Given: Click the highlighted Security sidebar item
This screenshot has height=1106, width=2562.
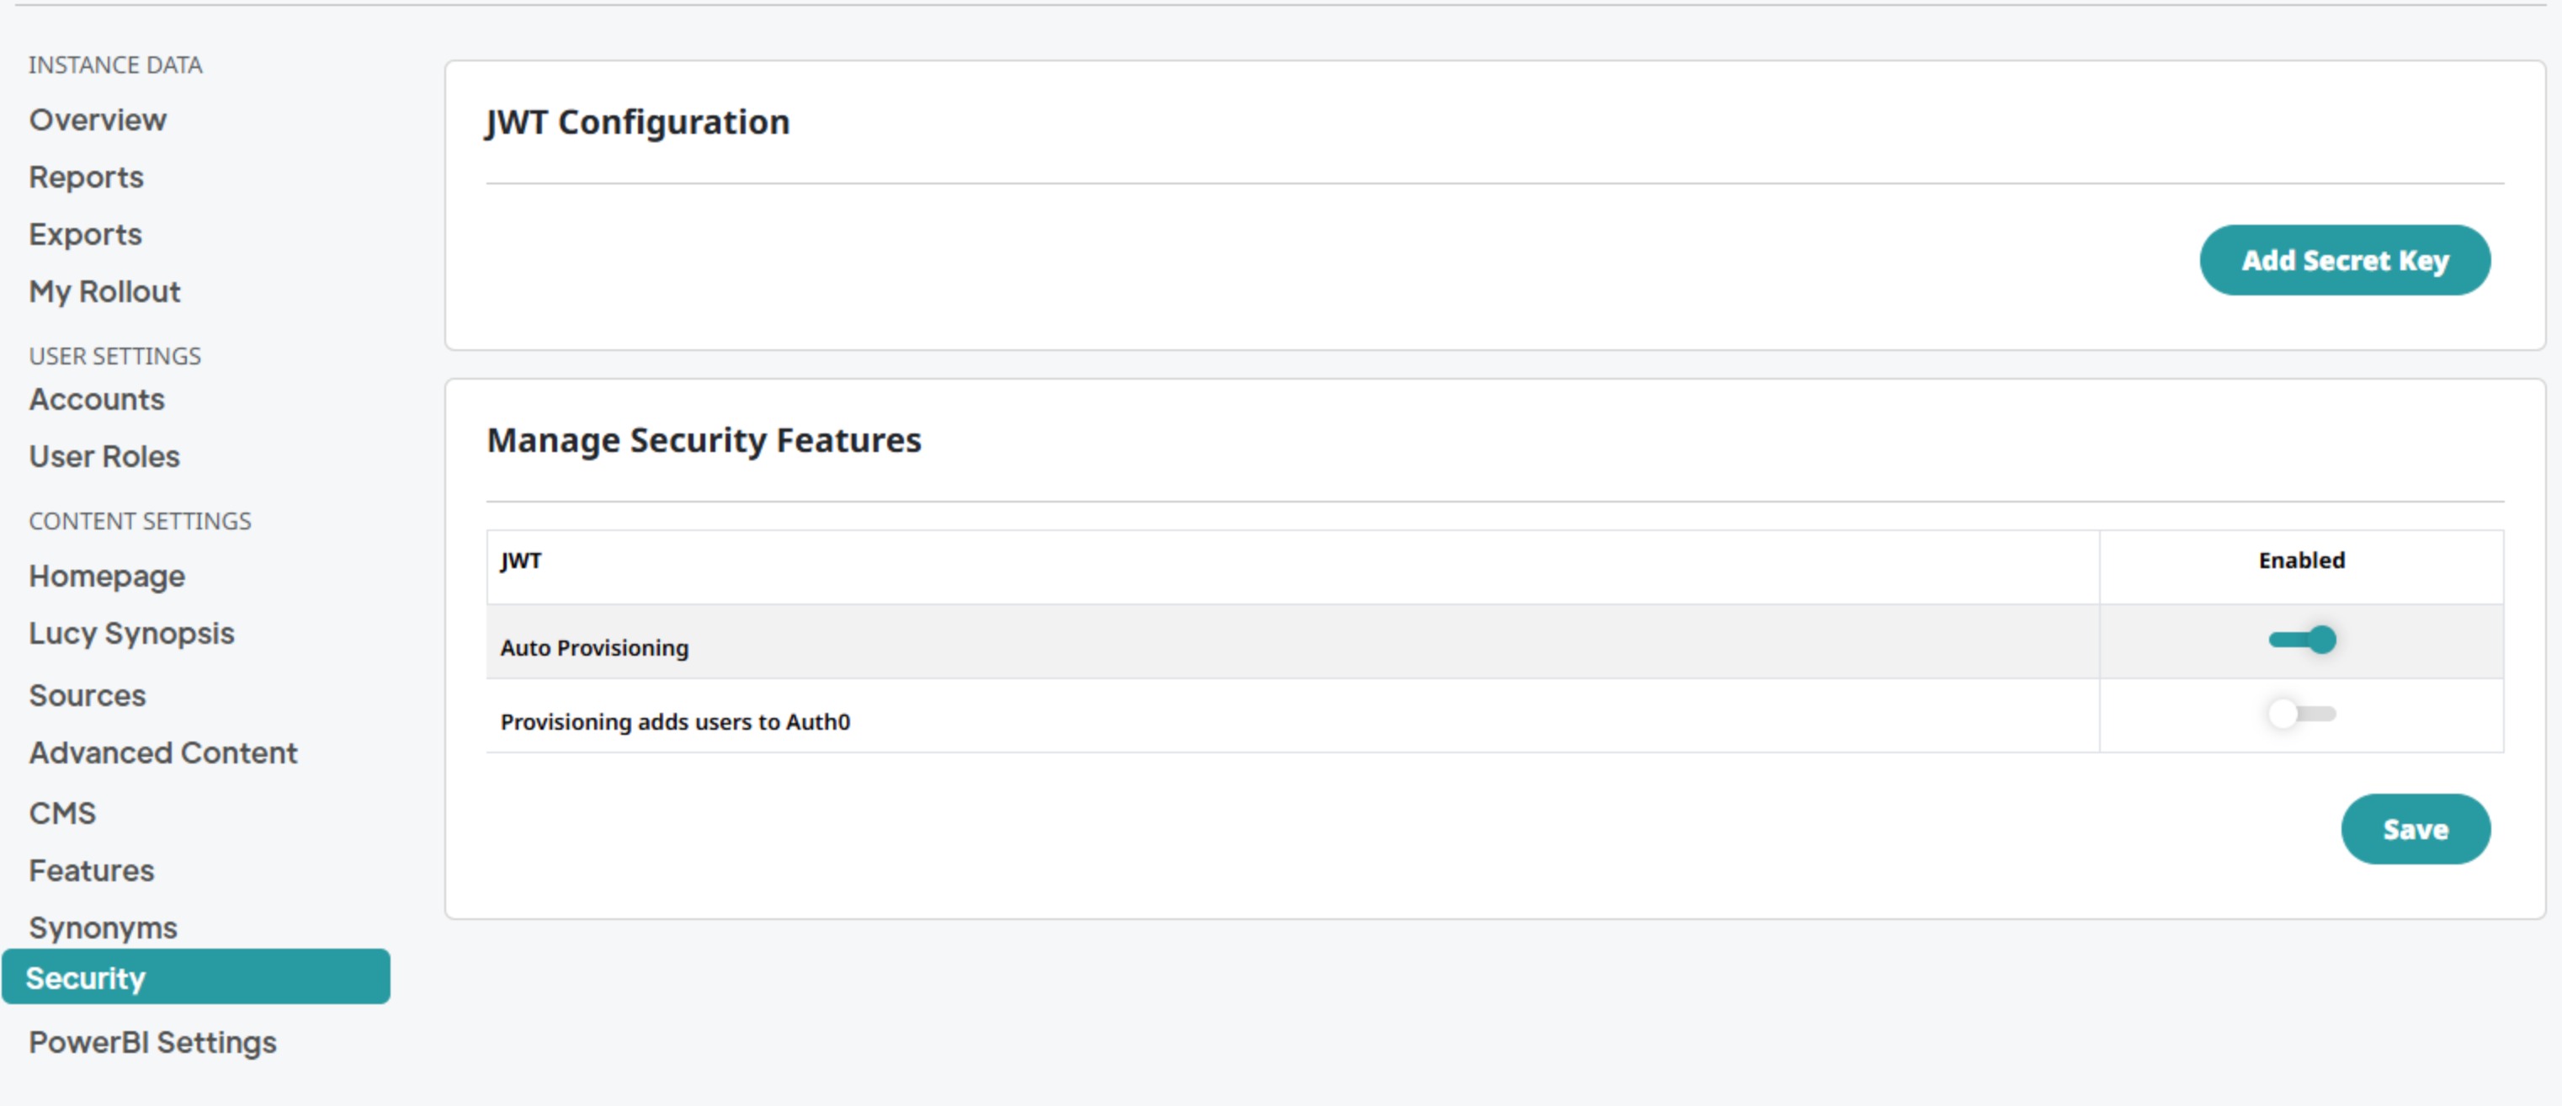Looking at the screenshot, I should coord(195,978).
